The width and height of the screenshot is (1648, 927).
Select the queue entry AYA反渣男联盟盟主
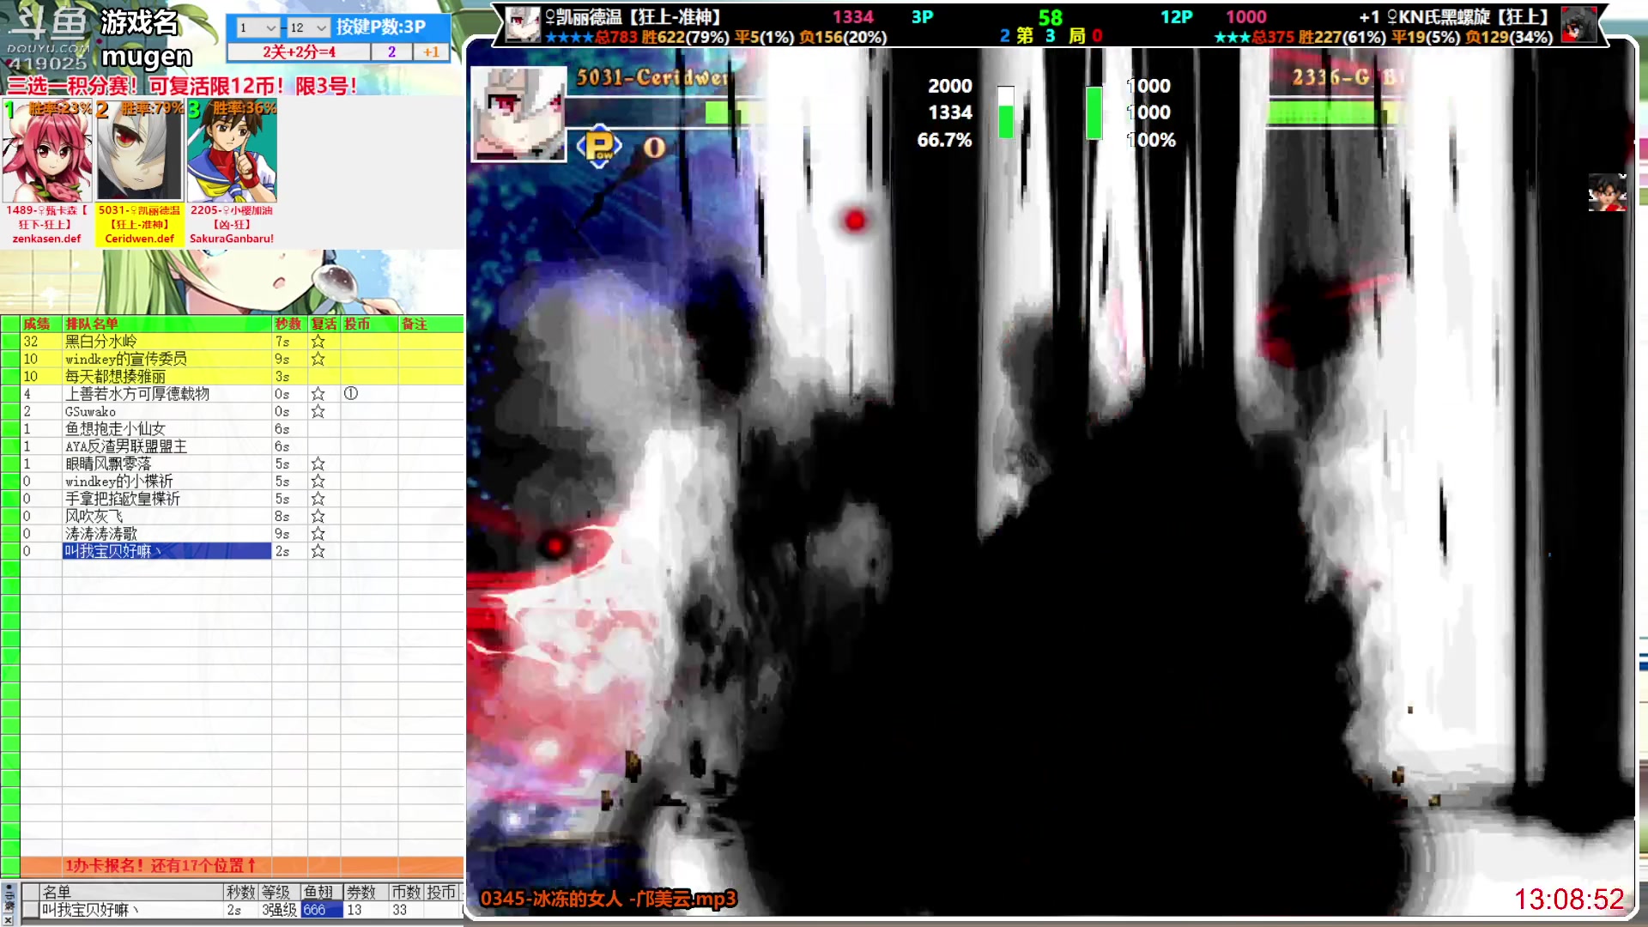(x=167, y=446)
